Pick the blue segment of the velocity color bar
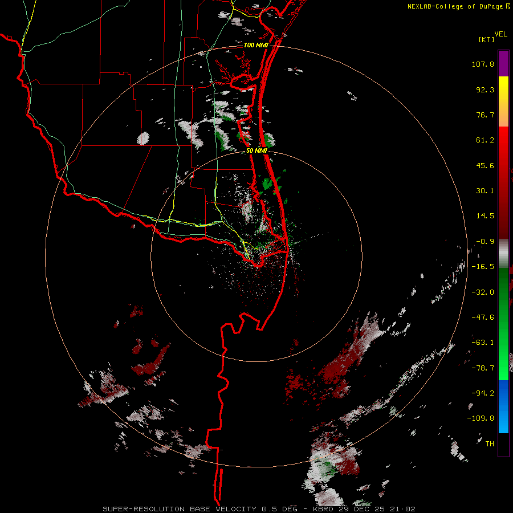 click(x=503, y=406)
